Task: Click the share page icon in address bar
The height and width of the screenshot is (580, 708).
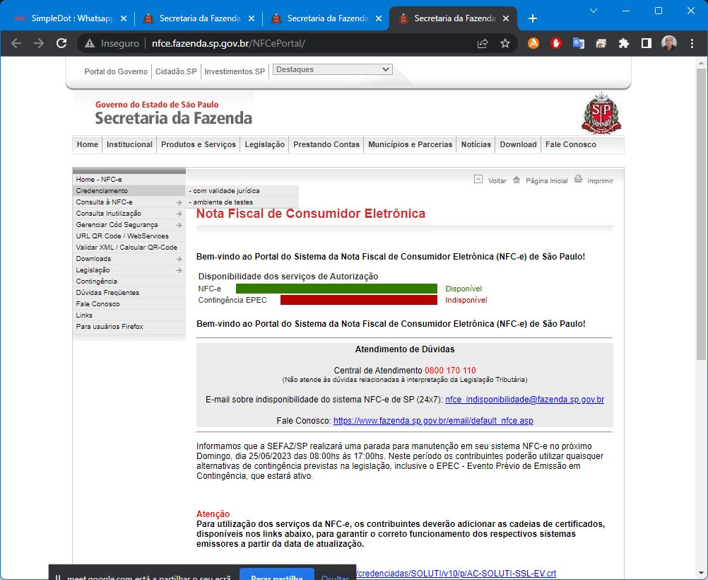Action: (x=483, y=43)
